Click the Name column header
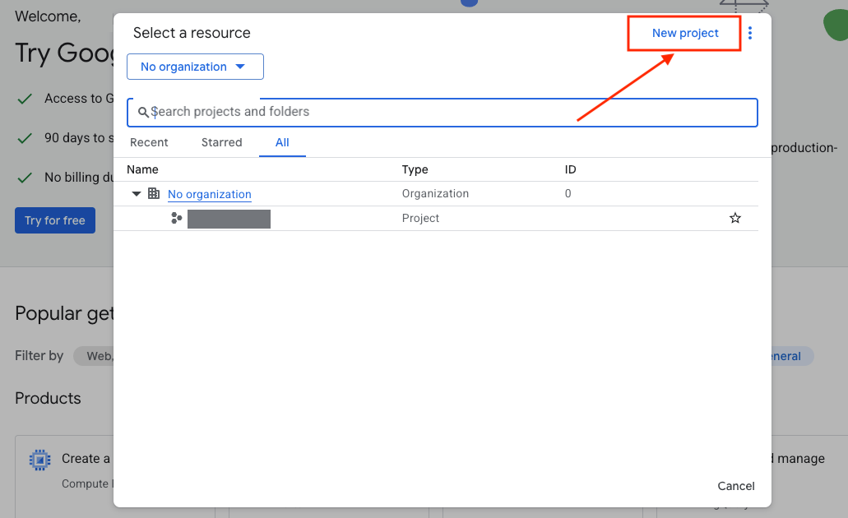 tap(142, 169)
